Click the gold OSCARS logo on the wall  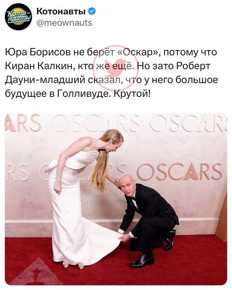point(179,172)
